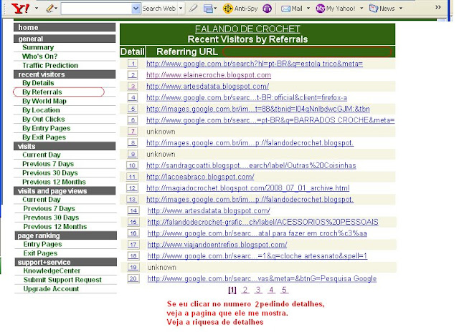Open Entry Pages under page ranking
This screenshot has width=459, height=332.
(43, 244)
